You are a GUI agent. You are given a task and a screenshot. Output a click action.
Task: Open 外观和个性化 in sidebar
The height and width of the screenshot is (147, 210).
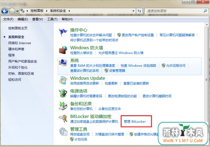(18, 68)
